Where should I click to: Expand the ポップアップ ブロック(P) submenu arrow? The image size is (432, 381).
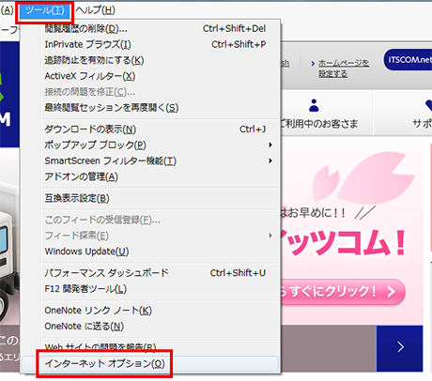[270, 145]
